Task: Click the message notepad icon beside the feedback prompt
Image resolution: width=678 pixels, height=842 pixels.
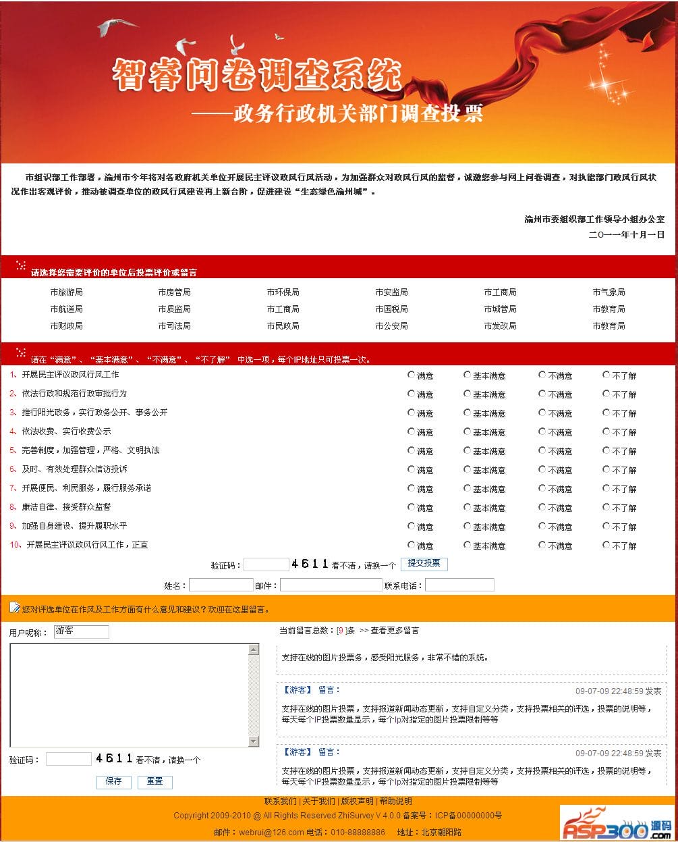Action: (x=15, y=608)
